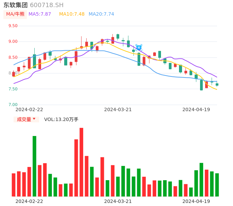Select the rightmost green volume bar

[217, 185]
